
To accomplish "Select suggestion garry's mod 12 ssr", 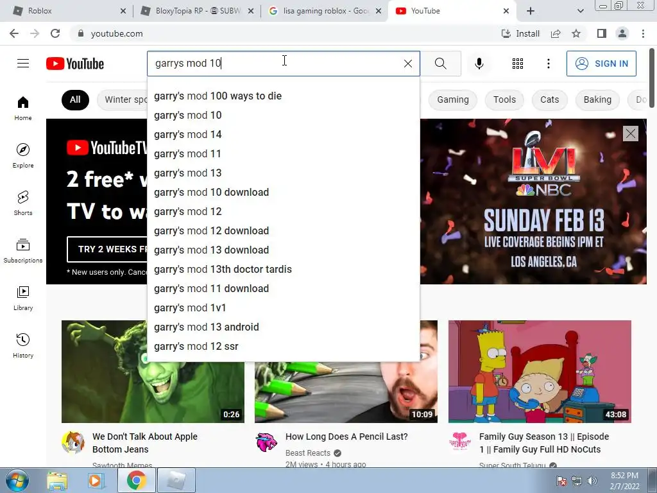I will click(x=283, y=347).
